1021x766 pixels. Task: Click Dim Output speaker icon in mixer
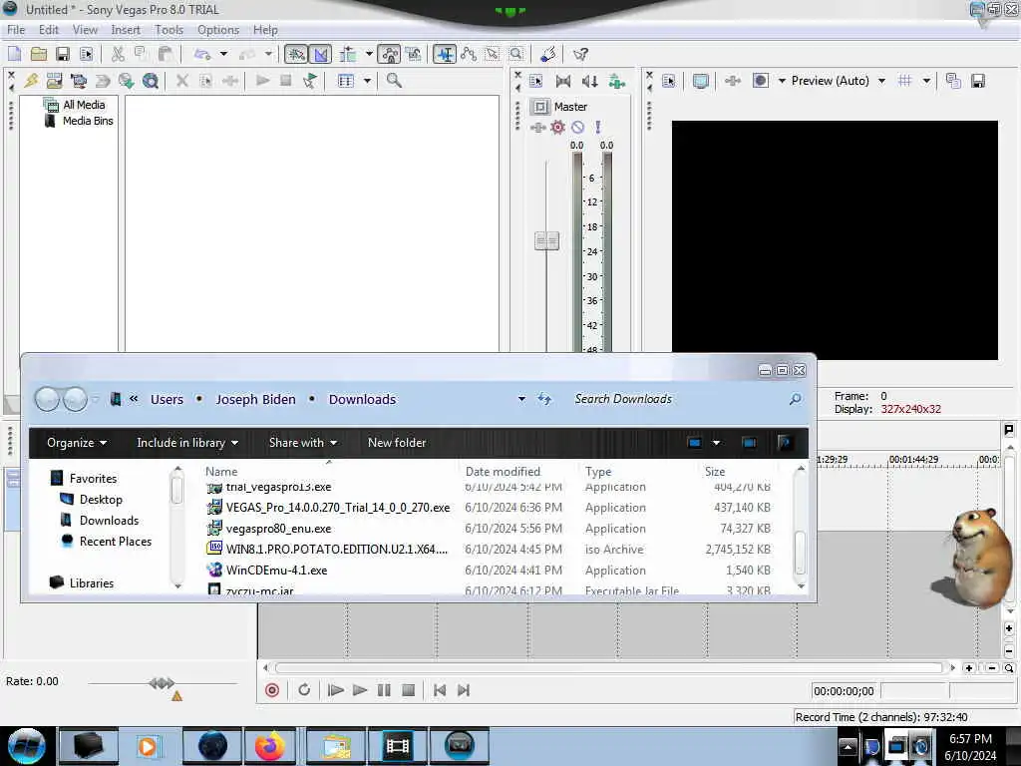pyautogui.click(x=590, y=81)
